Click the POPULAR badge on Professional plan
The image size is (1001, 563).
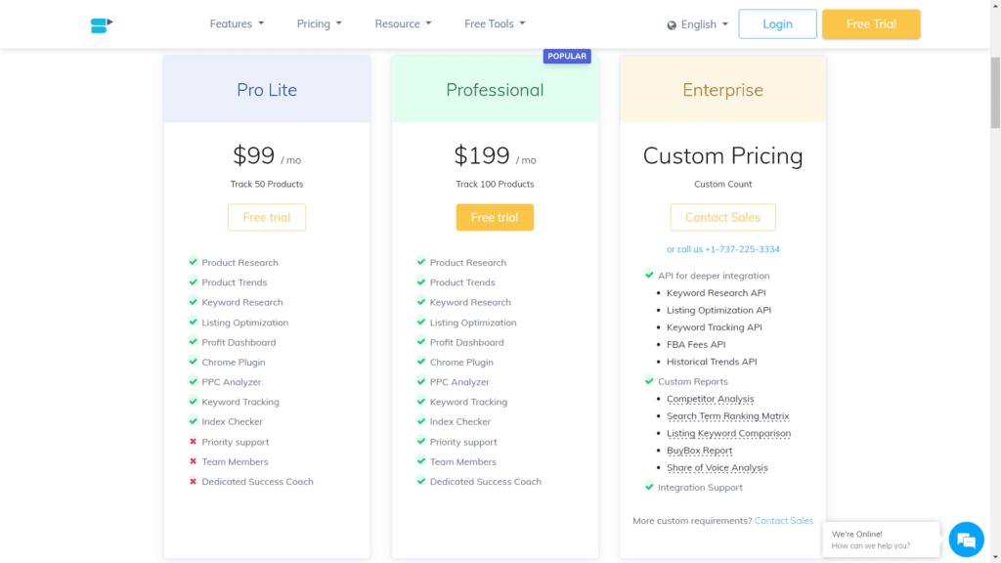coord(567,56)
